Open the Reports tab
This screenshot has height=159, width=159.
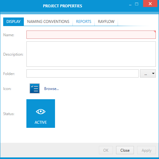pyautogui.click(x=84, y=22)
